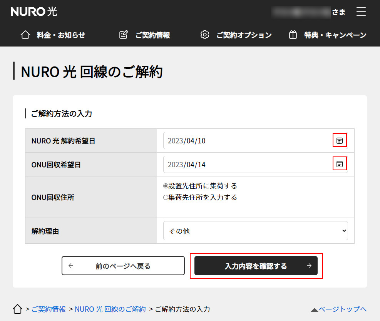Open calendar picker for ONU回収希望日

coord(339,165)
